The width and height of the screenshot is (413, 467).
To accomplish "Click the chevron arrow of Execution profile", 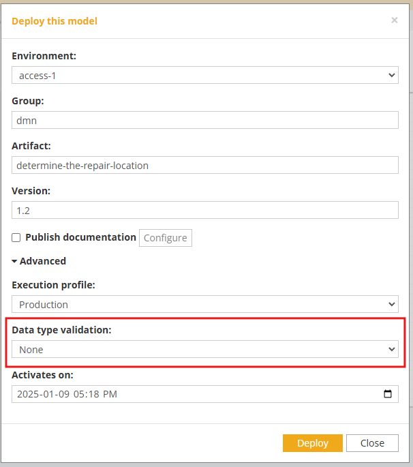I will click(x=392, y=304).
